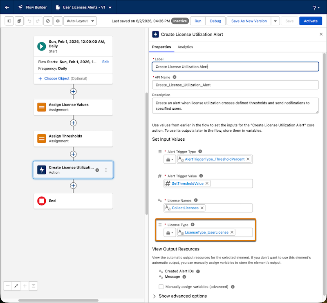Remove the SetThresholdValue pill

click(x=207, y=184)
